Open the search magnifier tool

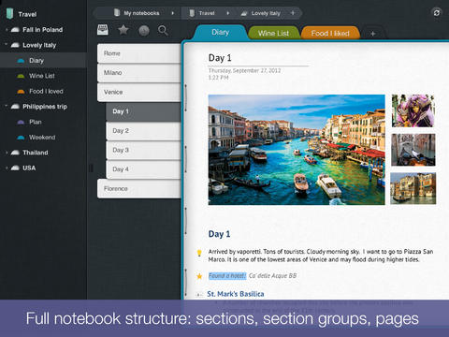(x=163, y=31)
